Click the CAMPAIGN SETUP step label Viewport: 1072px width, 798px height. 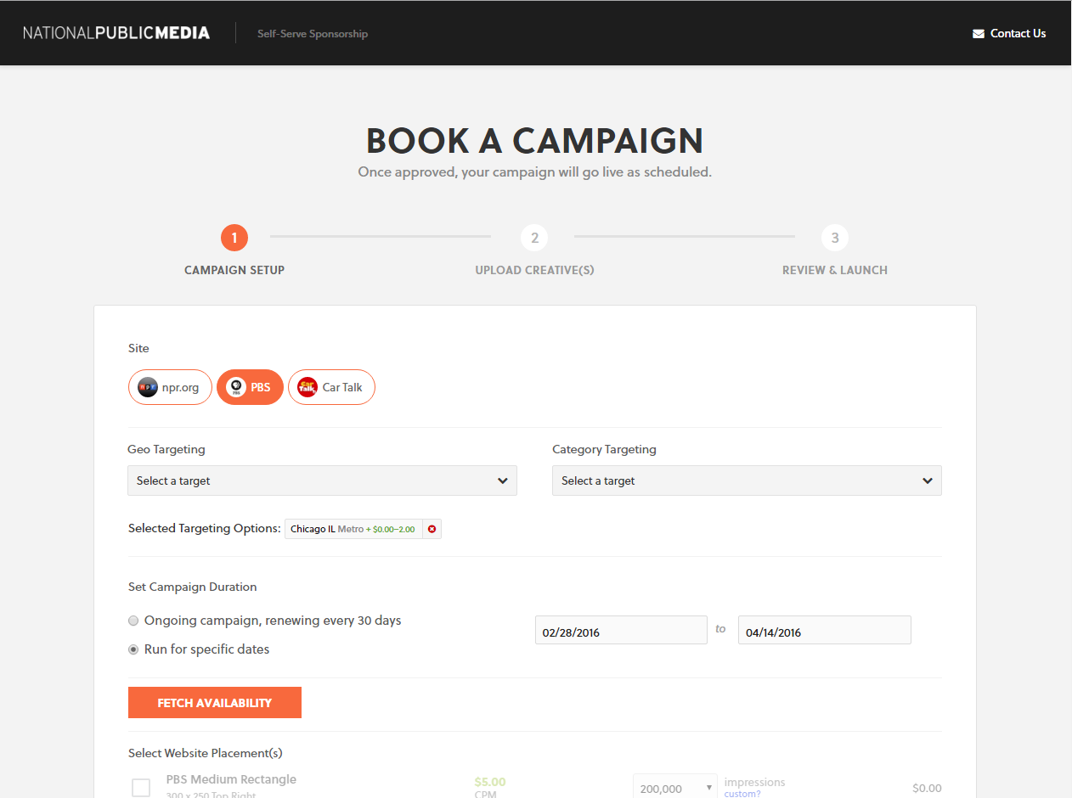pos(234,270)
